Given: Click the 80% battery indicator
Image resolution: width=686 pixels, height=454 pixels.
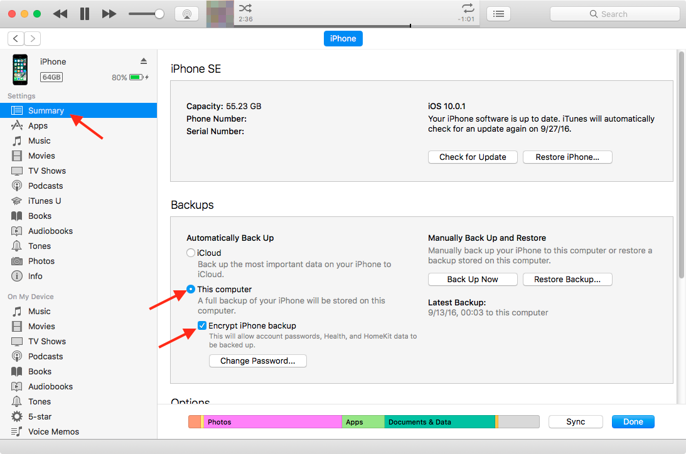Looking at the screenshot, I should click(130, 77).
